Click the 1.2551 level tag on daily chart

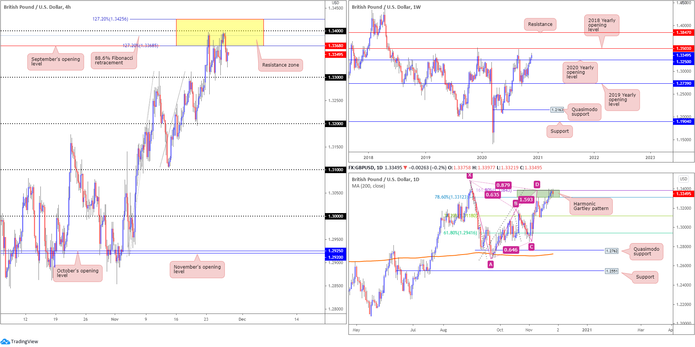[x=612, y=271]
